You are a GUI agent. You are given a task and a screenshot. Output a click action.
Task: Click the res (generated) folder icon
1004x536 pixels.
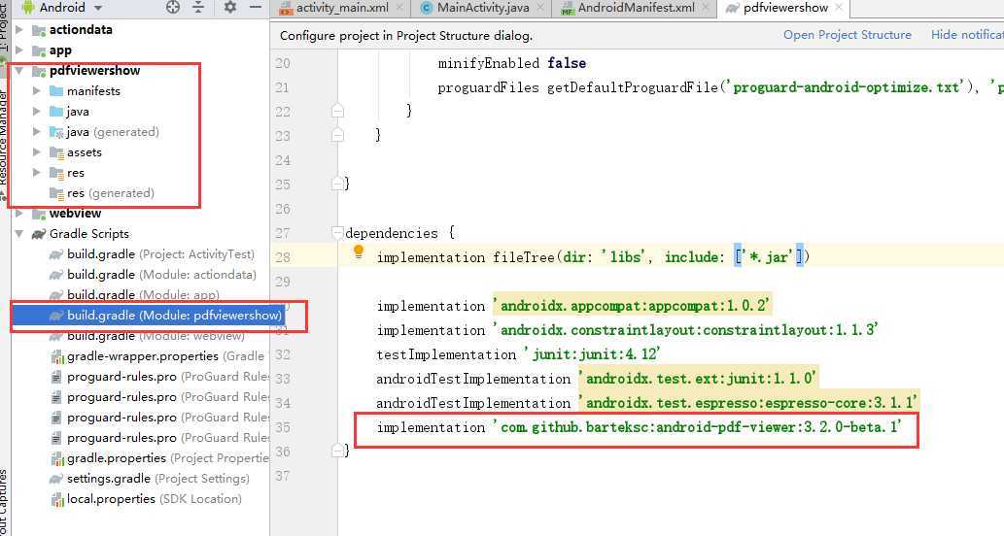pyautogui.click(x=56, y=193)
